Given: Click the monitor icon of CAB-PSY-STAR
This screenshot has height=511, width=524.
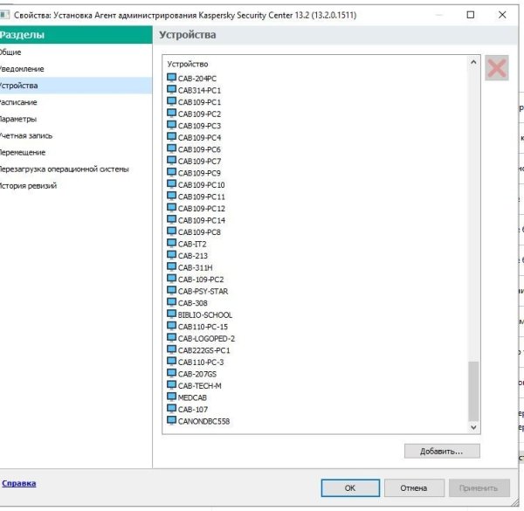Looking at the screenshot, I should (x=171, y=291).
